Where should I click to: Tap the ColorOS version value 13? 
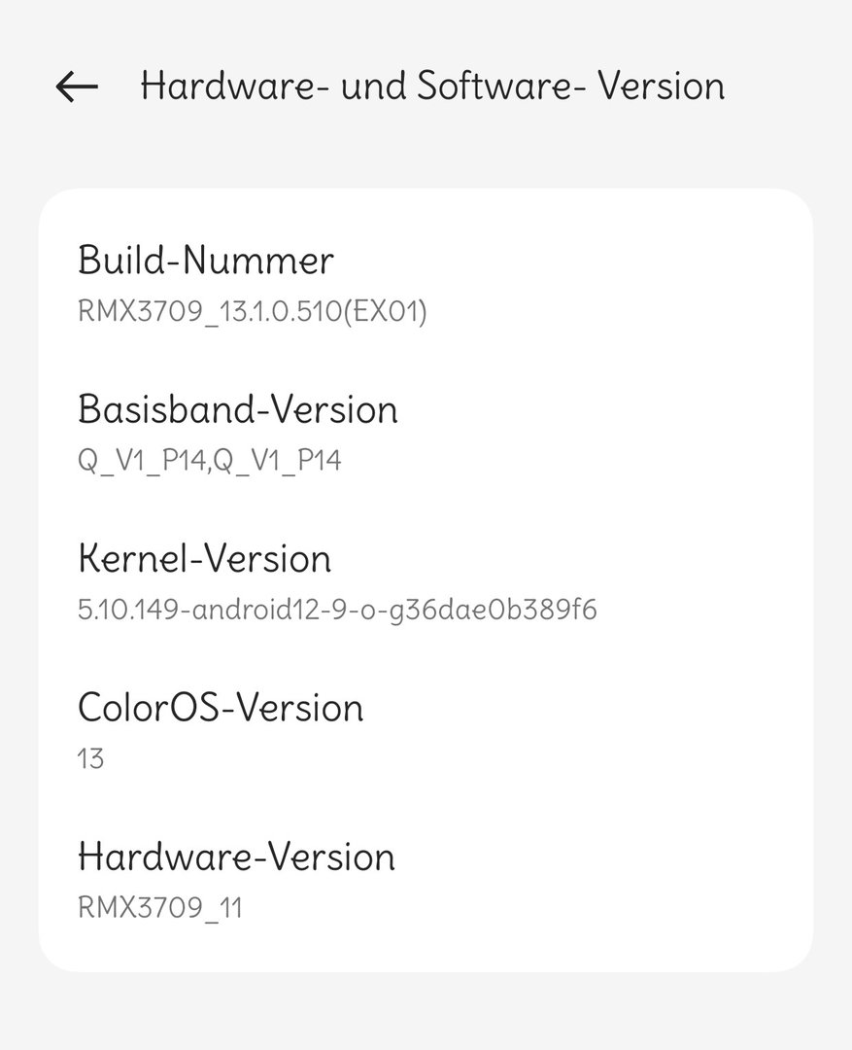click(x=90, y=758)
